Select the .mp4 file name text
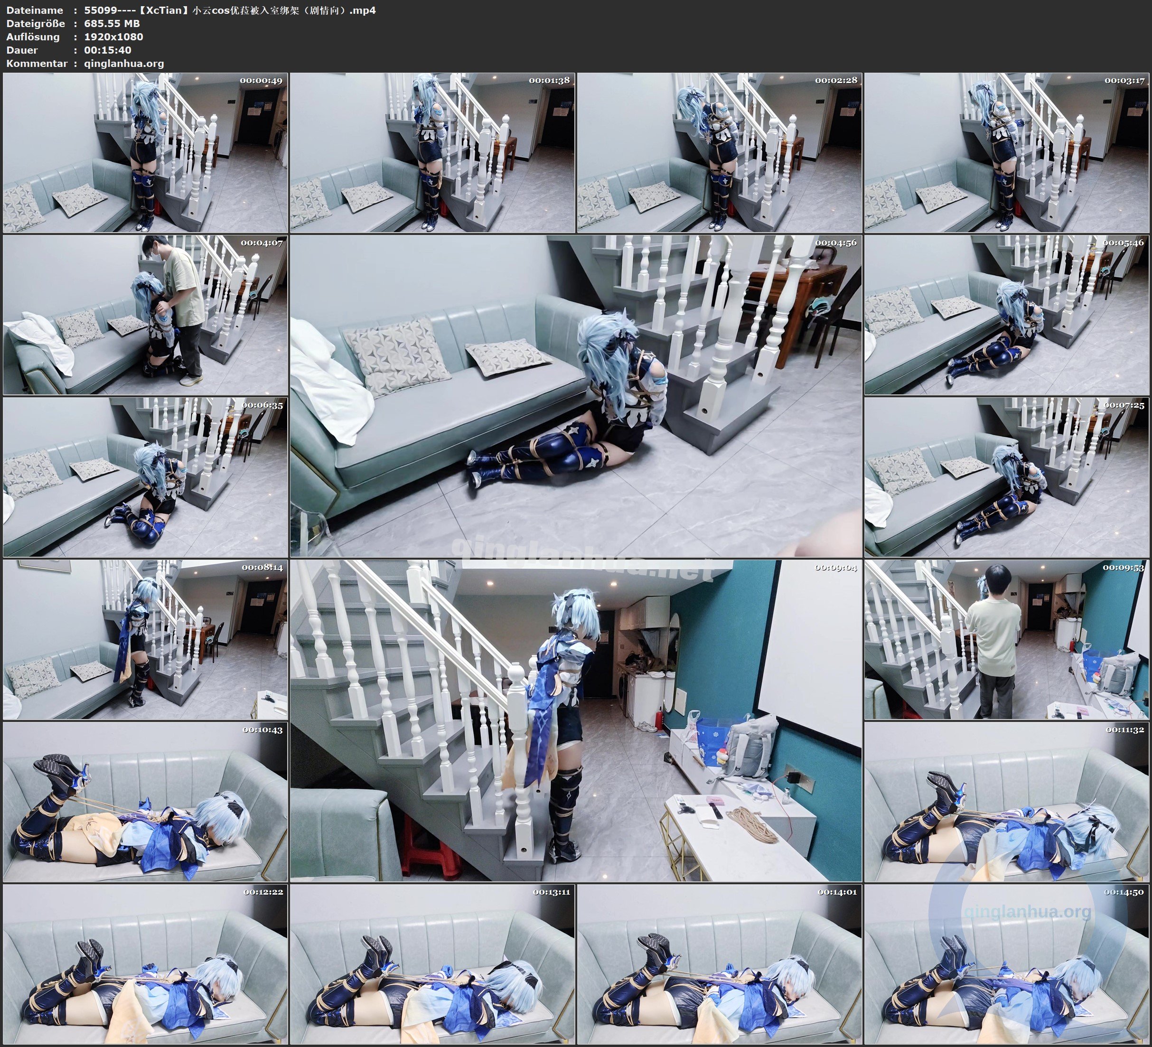Screen dimensions: 1152x1047 230,10
